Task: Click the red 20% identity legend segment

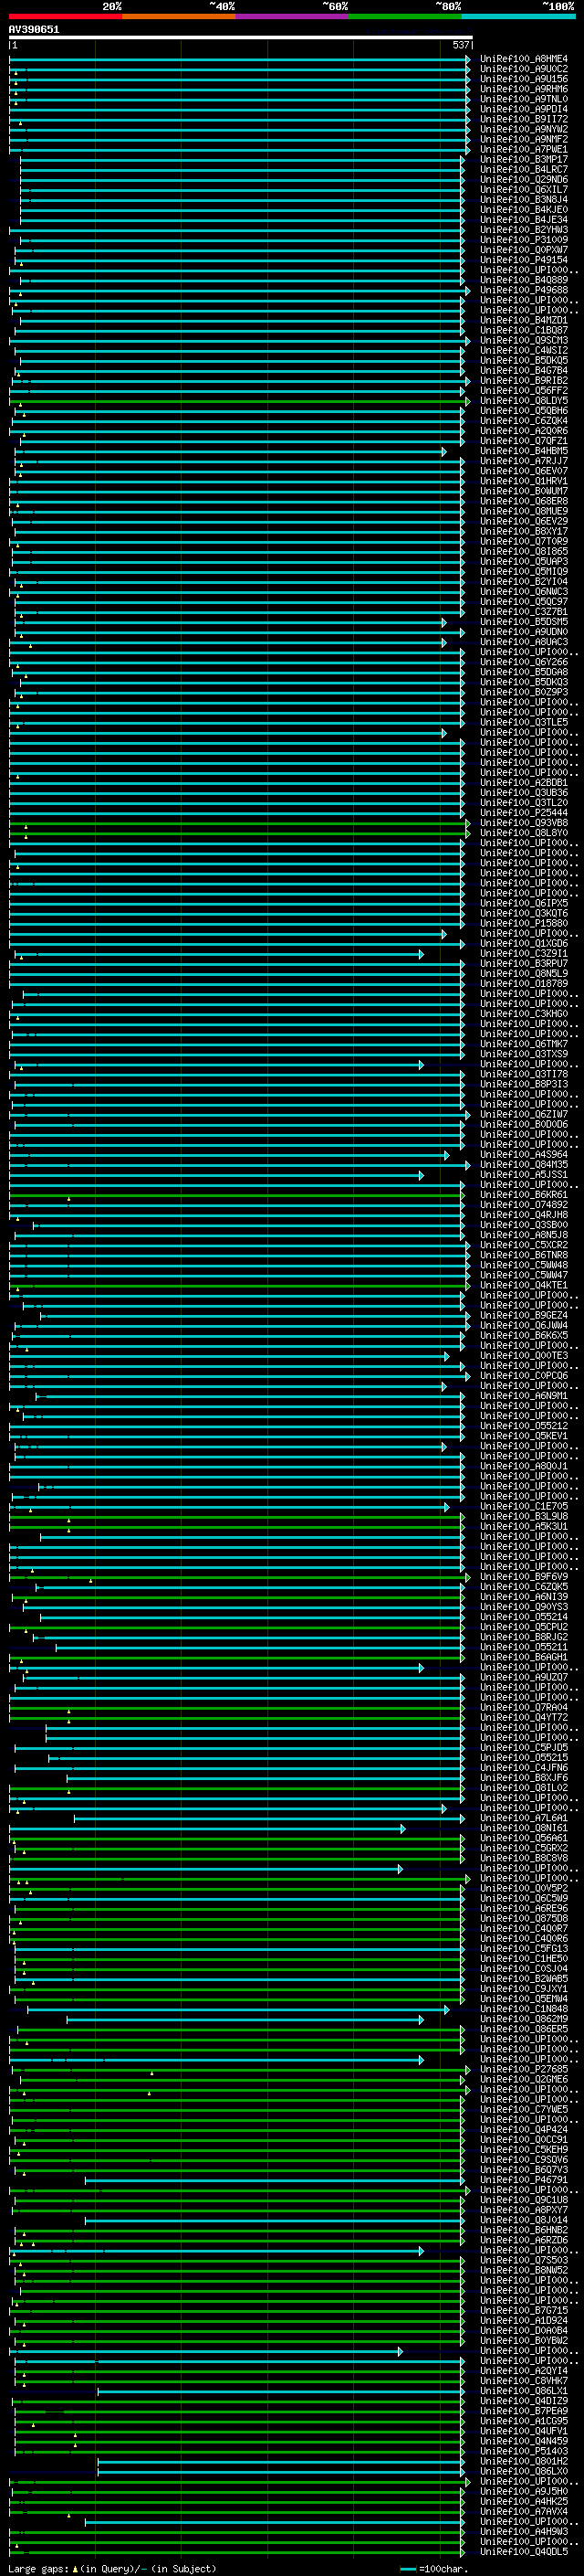Action: (65, 16)
